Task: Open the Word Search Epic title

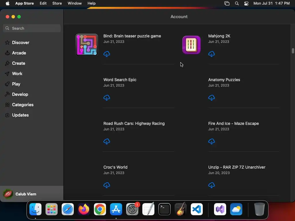Action: click(120, 80)
